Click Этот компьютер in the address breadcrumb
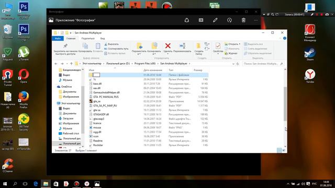This screenshot has width=335, height=188. [x=92, y=64]
